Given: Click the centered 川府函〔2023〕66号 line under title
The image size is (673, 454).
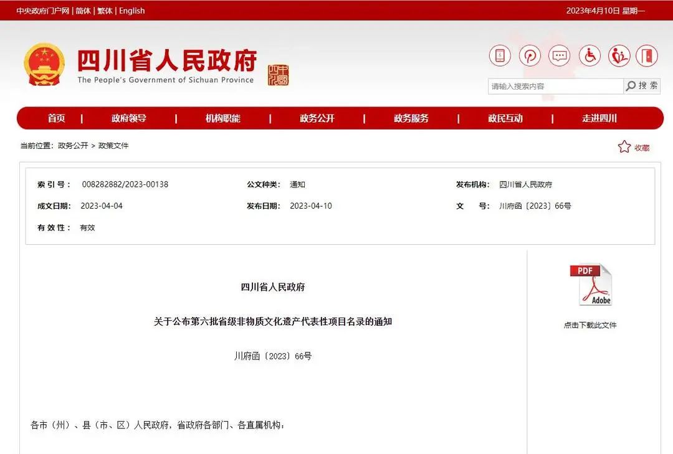Looking at the screenshot, I should (273, 356).
